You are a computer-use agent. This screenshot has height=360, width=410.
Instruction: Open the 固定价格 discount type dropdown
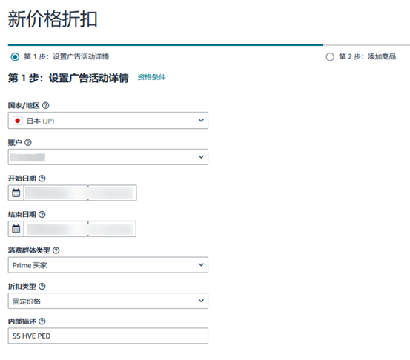pos(108,301)
